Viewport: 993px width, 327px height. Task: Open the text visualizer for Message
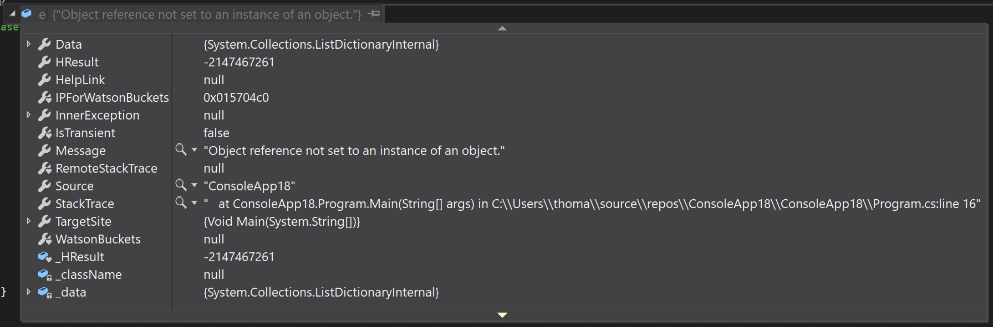(x=180, y=150)
